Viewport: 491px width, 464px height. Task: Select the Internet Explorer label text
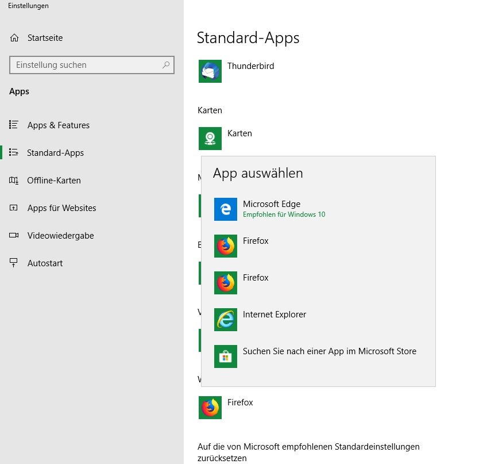(x=275, y=315)
